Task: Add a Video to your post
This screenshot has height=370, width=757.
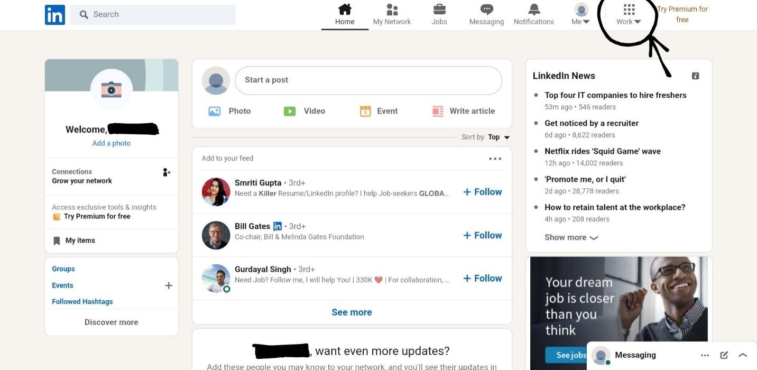Action: tap(304, 111)
